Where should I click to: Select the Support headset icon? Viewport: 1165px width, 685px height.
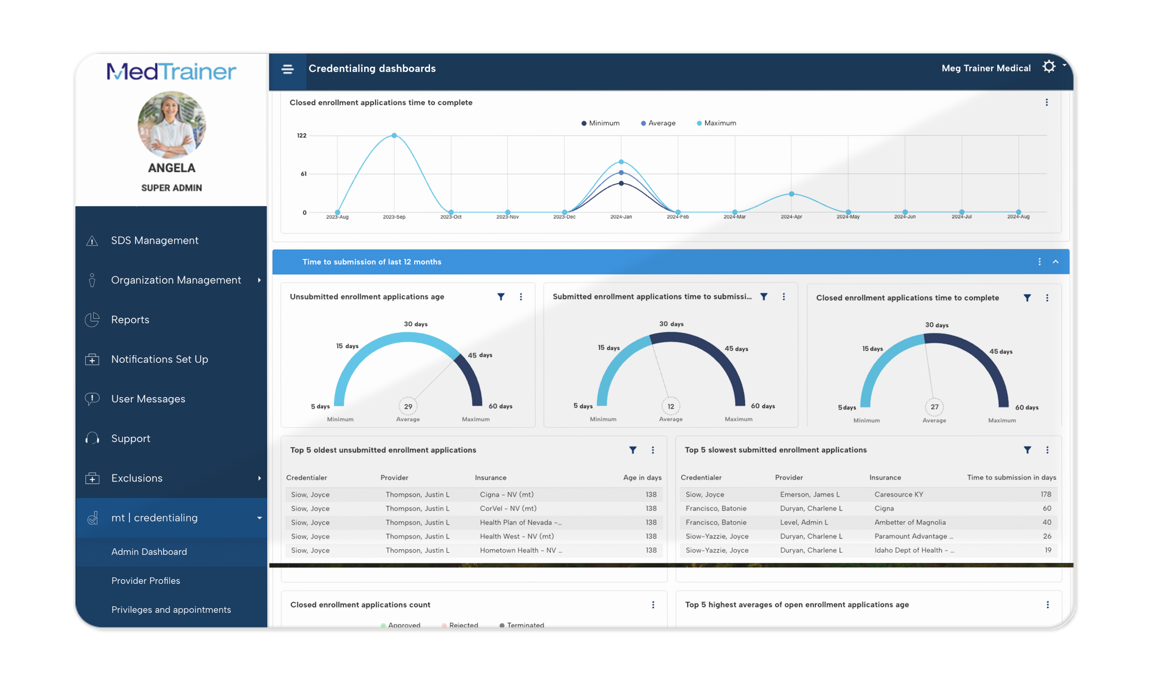[x=92, y=438]
